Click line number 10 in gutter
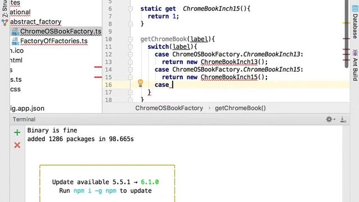359x202 pixels. click(108, 39)
